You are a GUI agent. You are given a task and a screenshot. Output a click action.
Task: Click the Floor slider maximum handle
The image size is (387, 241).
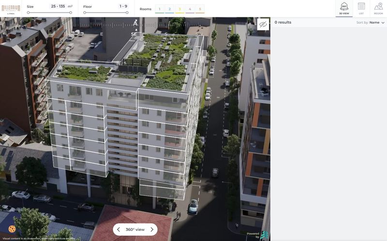click(x=127, y=13)
